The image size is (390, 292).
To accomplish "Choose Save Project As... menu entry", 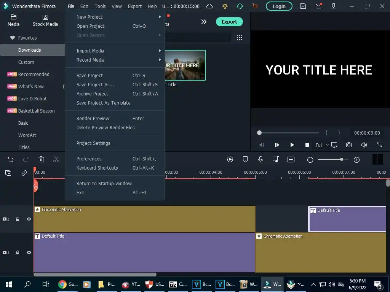I will [x=115, y=85].
